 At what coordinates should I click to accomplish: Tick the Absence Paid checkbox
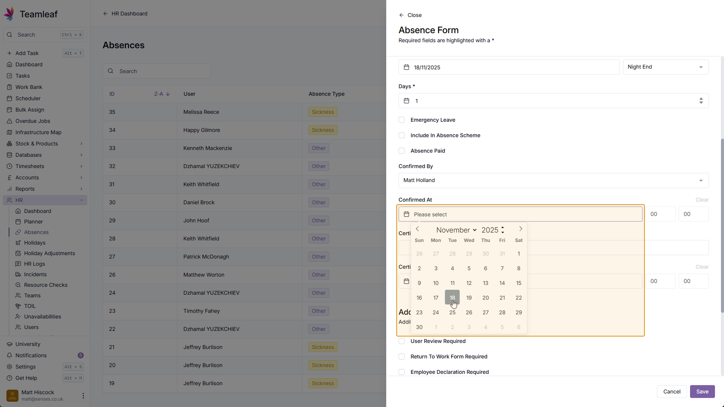tap(402, 151)
